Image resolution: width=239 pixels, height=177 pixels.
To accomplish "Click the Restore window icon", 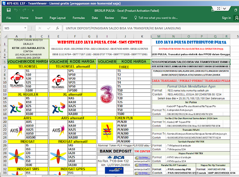I will [236, 10].
